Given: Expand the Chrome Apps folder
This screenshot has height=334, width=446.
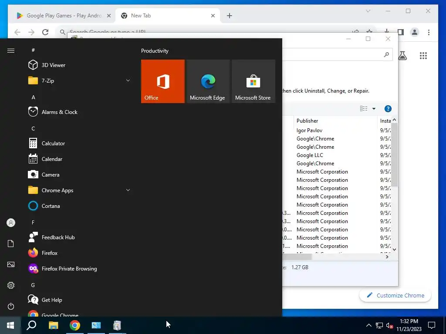Looking at the screenshot, I should coord(79,190).
